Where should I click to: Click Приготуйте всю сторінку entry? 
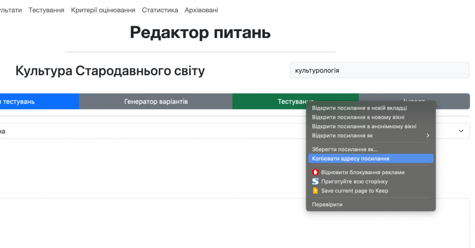click(371, 182)
